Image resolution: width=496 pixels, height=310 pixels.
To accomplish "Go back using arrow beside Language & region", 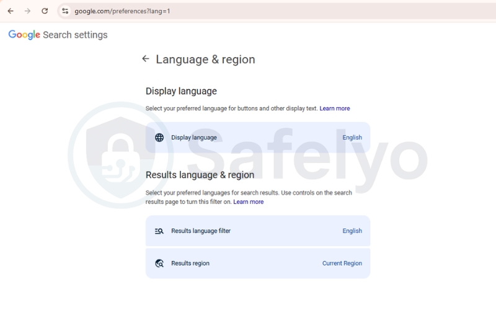I will (x=146, y=58).
